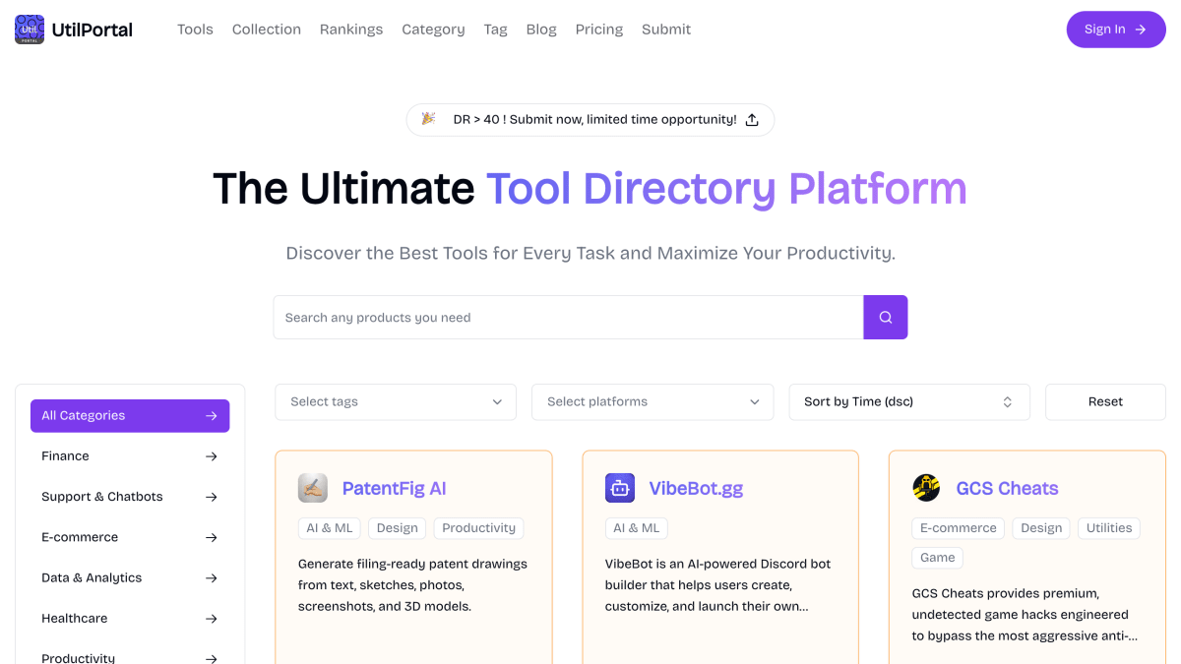Open the GCS Cheats title link
1181x664 pixels.
point(1007,488)
